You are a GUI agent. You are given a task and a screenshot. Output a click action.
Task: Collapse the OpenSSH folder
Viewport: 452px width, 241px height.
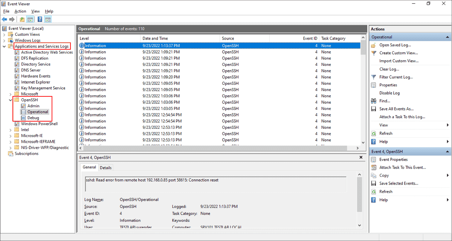click(11, 99)
